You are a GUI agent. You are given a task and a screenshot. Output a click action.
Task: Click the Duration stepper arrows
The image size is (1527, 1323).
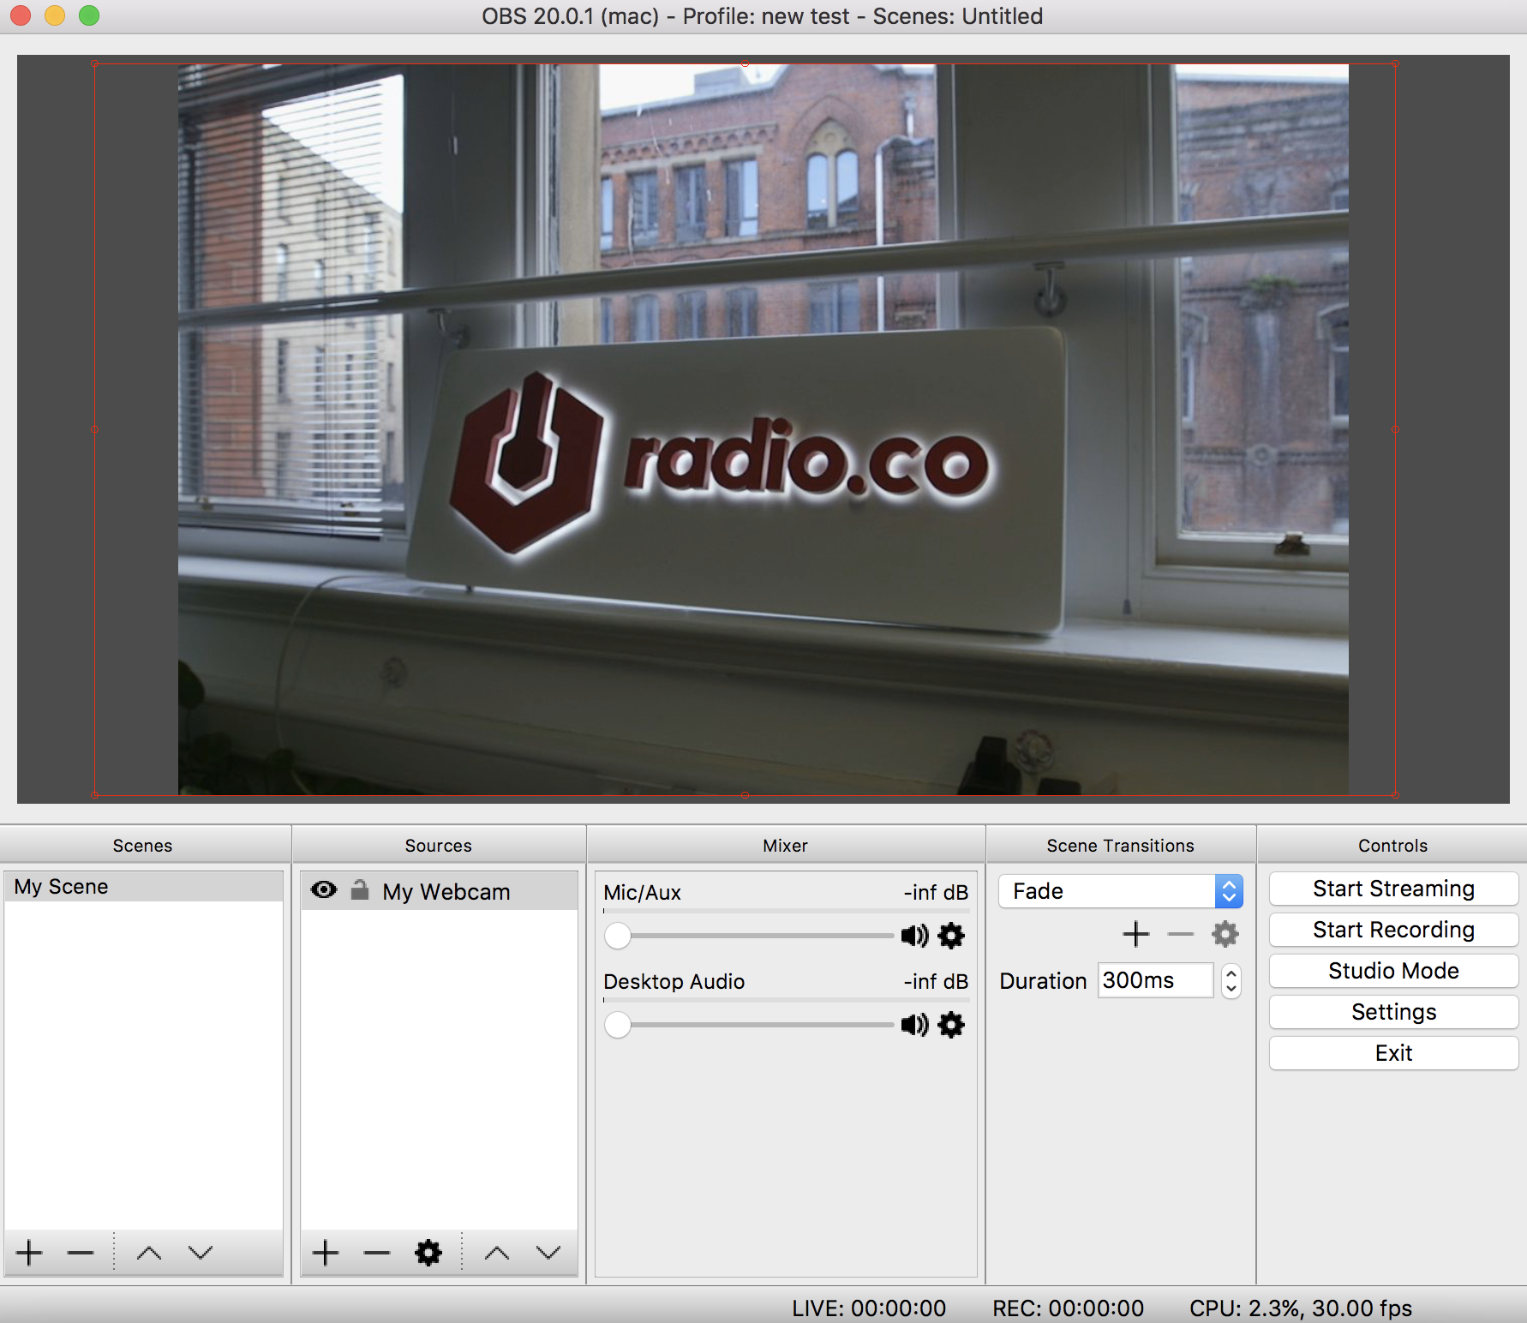coord(1231,980)
